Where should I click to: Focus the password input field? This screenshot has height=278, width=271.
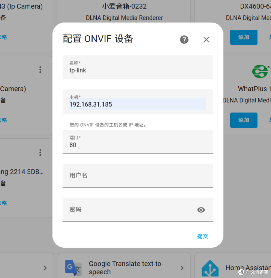coord(138,209)
